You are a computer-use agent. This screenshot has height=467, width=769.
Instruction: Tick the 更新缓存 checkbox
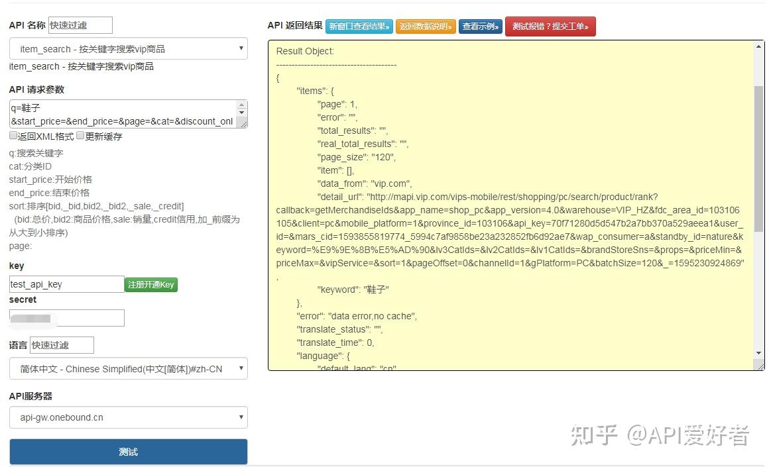(80, 136)
